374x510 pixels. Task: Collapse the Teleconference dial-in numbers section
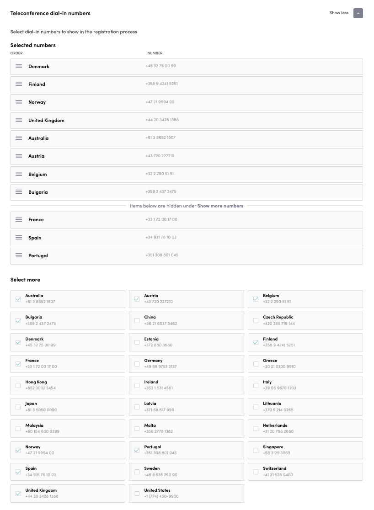(358, 13)
